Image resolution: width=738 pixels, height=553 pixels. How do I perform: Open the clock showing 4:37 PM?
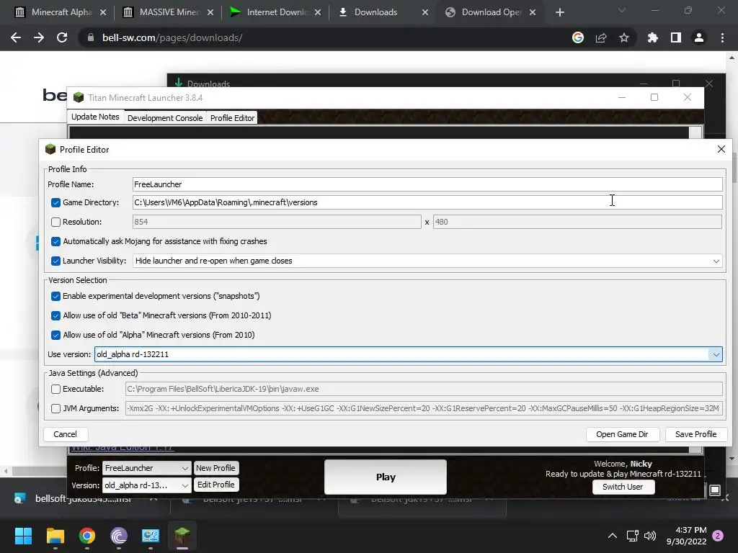[x=686, y=536]
